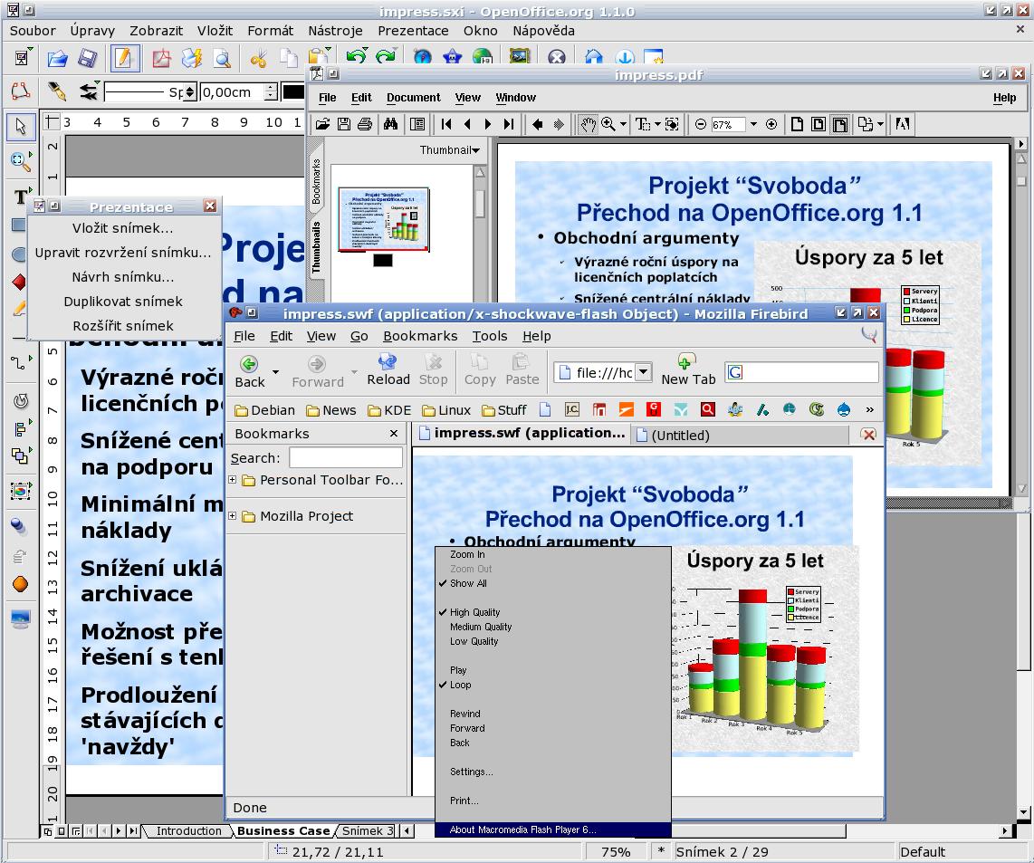Select the arrow selection tool in Impress
Viewport: 1034px width, 863px height.
pyautogui.click(x=21, y=126)
